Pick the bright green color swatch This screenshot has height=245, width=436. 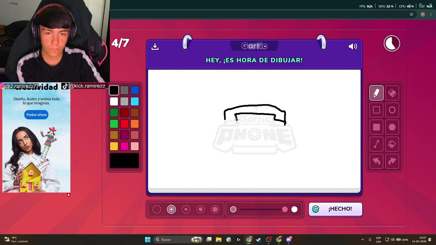pyautogui.click(x=114, y=124)
